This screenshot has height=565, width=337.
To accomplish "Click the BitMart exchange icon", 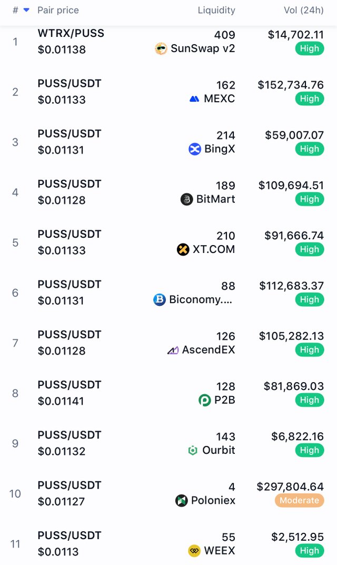I will pyautogui.click(x=186, y=199).
